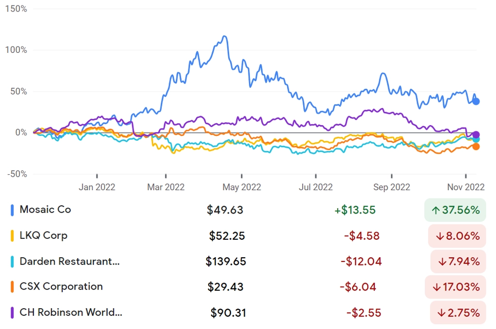Click the green 37.56% gain badge
496x329 pixels.
pyautogui.click(x=455, y=210)
